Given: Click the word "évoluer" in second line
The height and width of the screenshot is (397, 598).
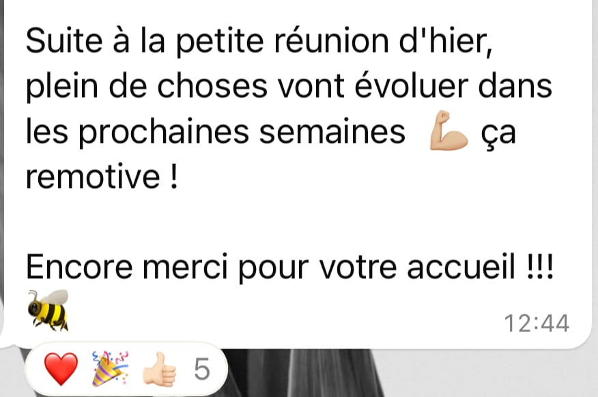Looking at the screenshot, I should tap(411, 85).
